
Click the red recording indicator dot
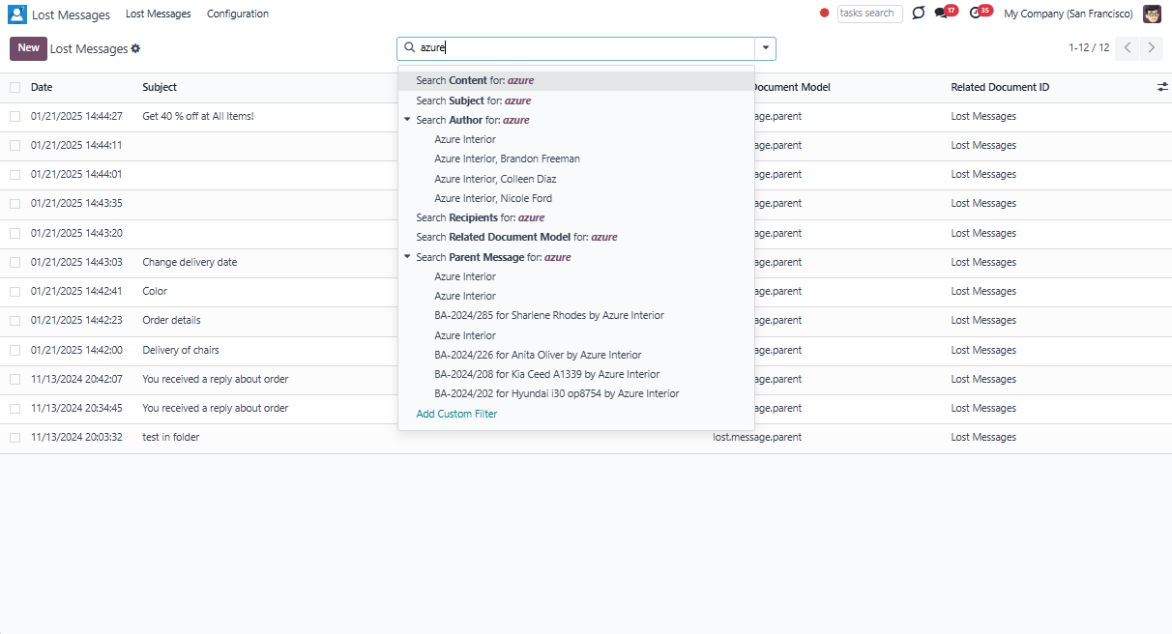click(825, 14)
